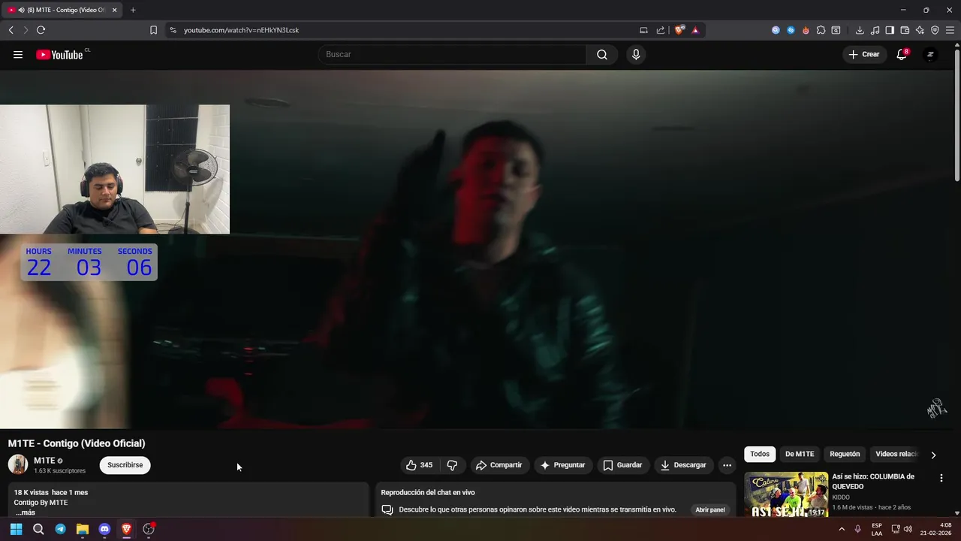Open the account avatar menu

point(929,54)
